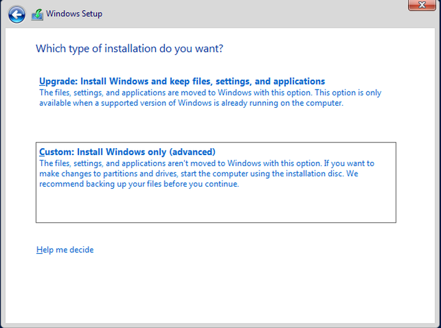Screen dimensions: 441x328
Task: Click the word "Custom:" in the second option
Action: 57,152
